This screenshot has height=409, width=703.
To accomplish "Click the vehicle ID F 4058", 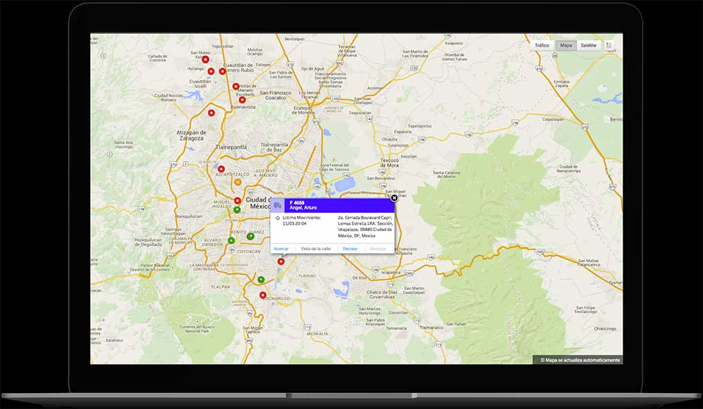I will [297, 203].
